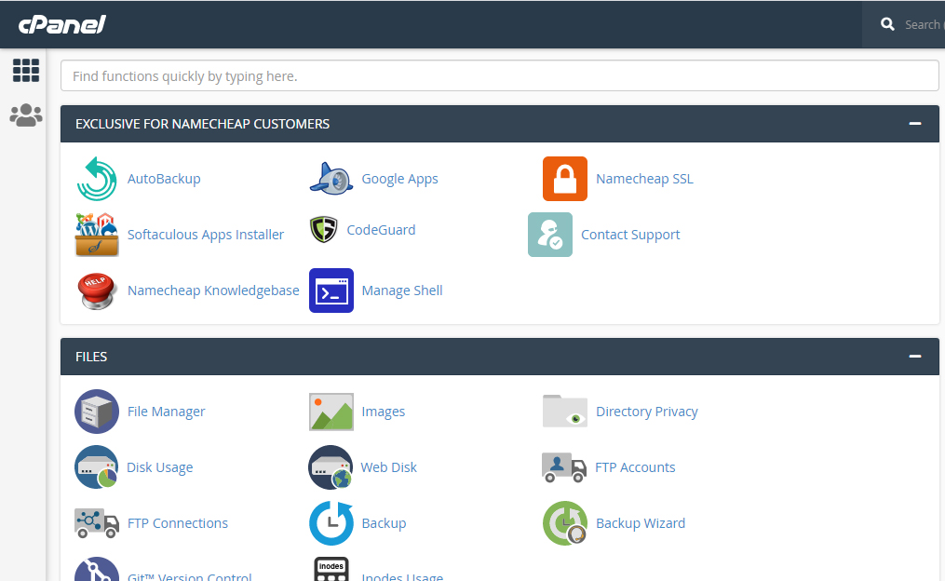Screen dimensions: 945x581
Task: Open the Web Disk icon
Action: pyautogui.click(x=331, y=467)
